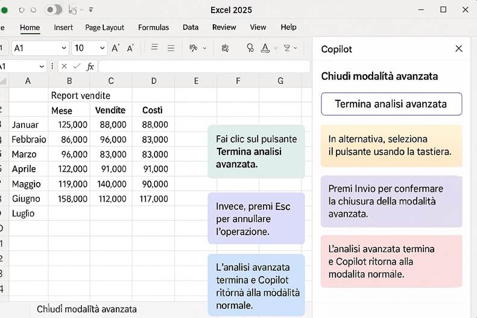Close the Copilot pane with its X
The image size is (477, 318).
coord(459,49)
